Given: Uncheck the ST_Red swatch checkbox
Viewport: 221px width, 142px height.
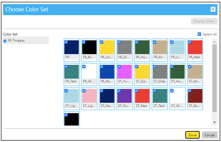Looking at the screenshot, I should pos(137,91).
